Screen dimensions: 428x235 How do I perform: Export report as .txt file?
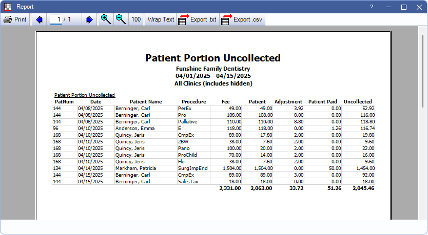coord(197,19)
